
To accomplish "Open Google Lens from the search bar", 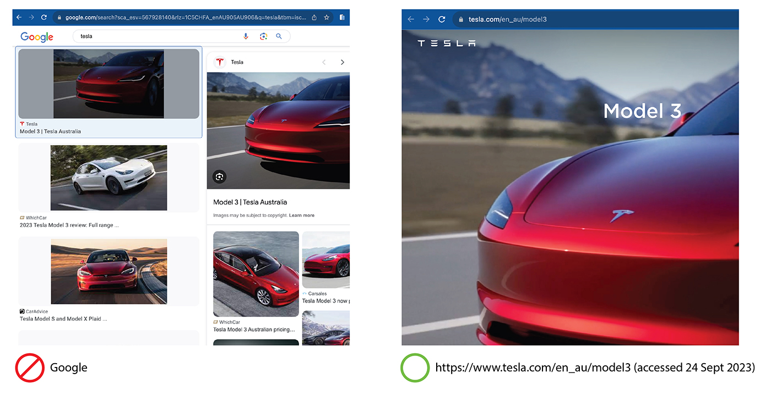I will 263,36.
